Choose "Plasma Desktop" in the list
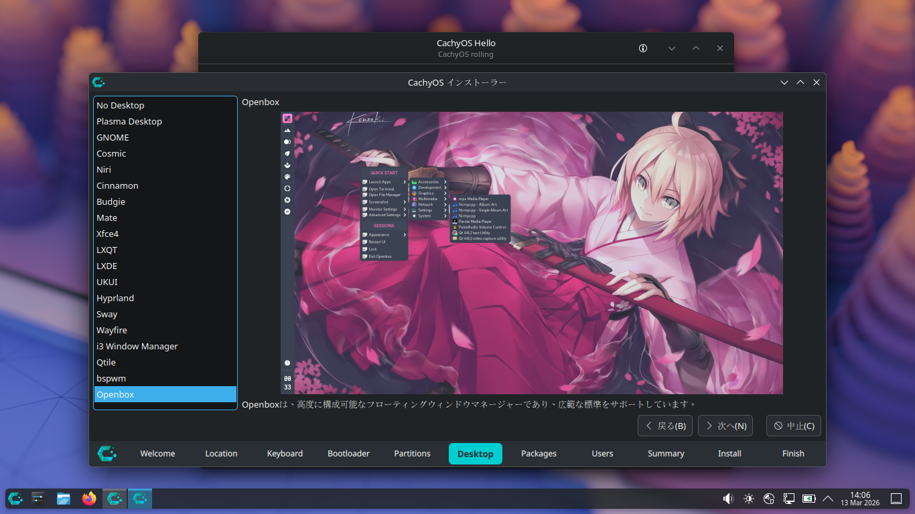The image size is (915, 514). coord(165,121)
